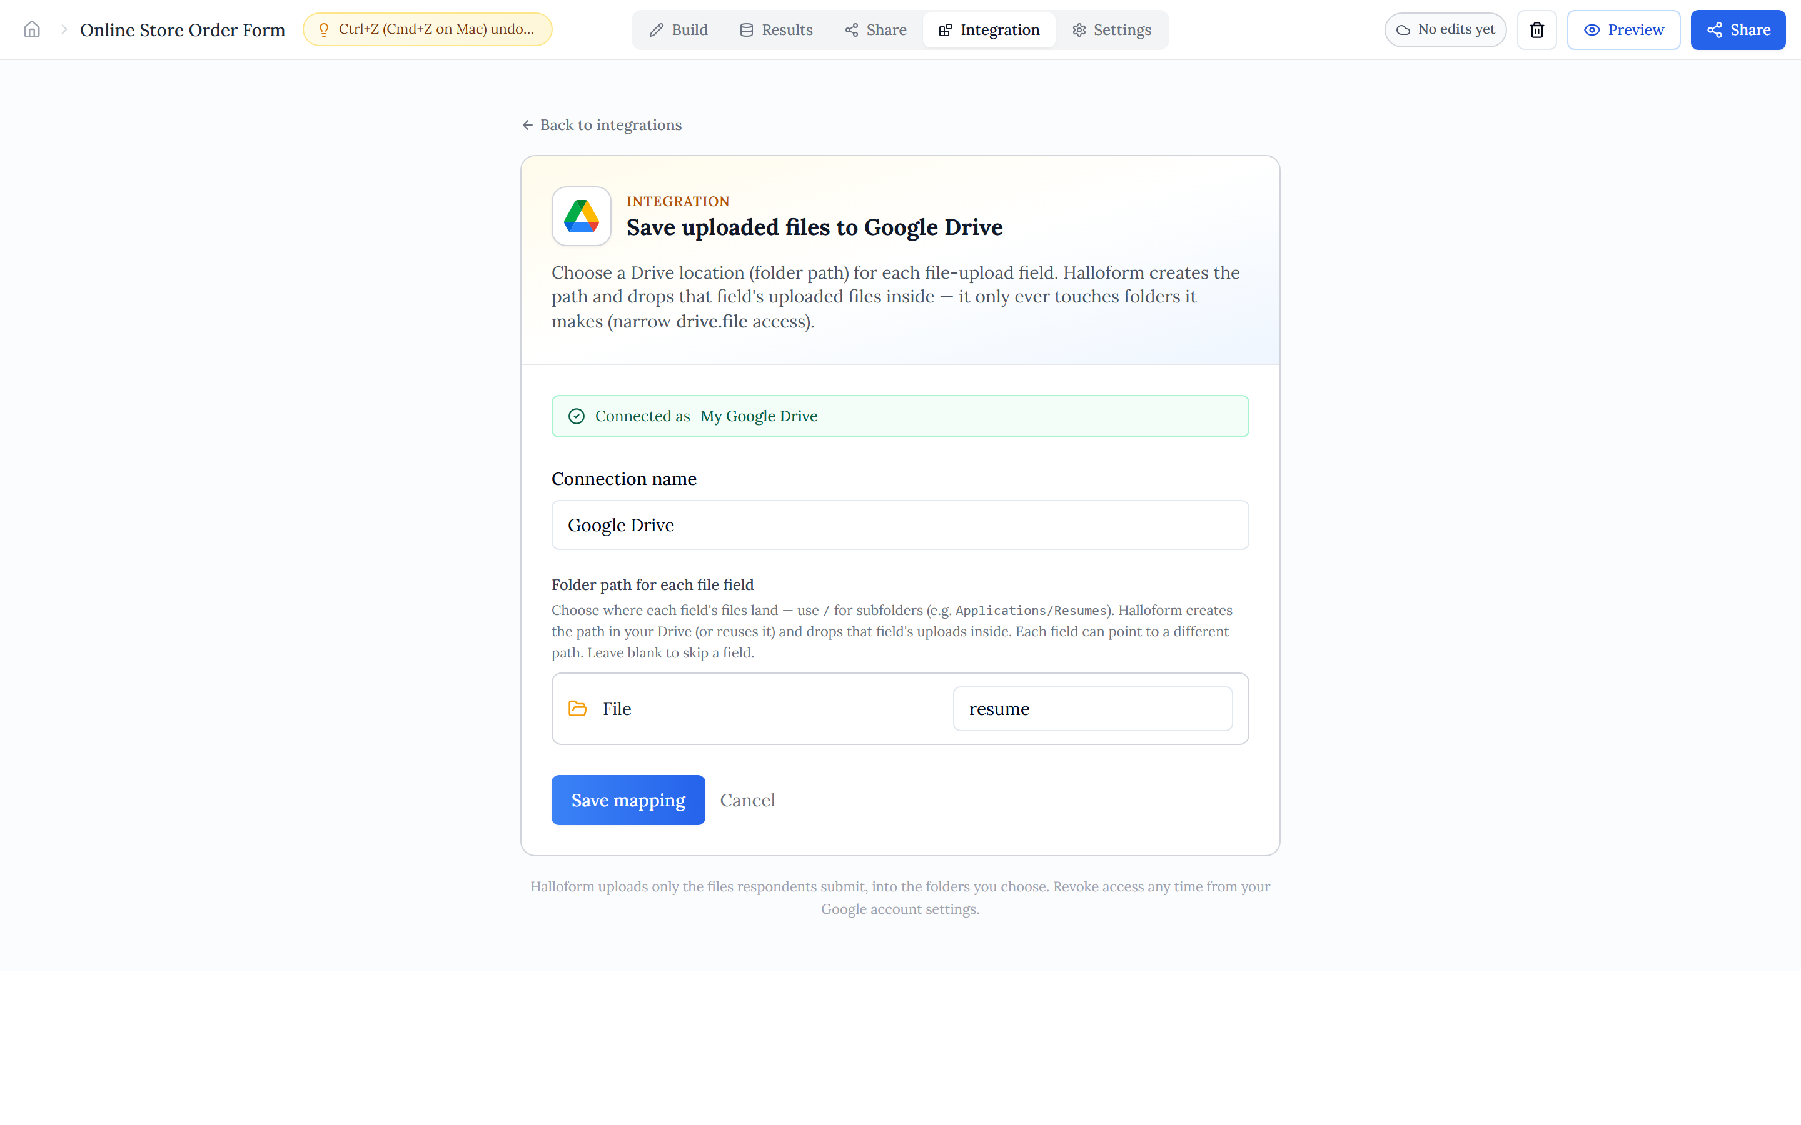Screen dimensions: 1801x1125
Task: Click the My Google Drive account name
Action: click(759, 416)
